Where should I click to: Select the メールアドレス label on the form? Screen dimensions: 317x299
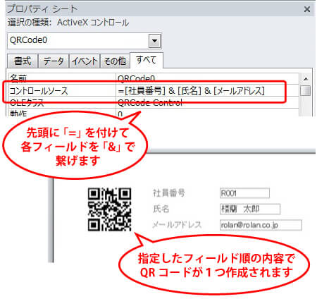pyautogui.click(x=177, y=224)
